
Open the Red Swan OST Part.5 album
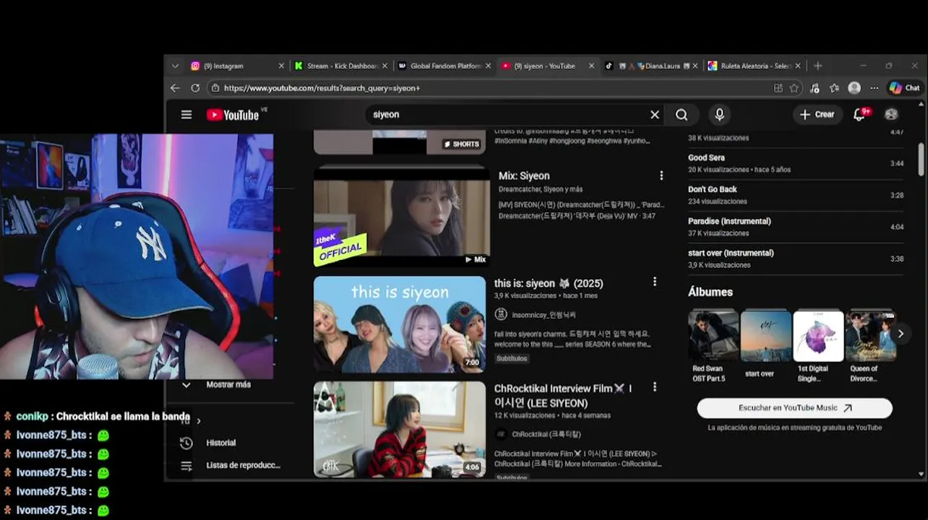point(713,336)
